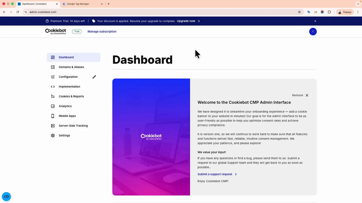Open Domains & Aliases in the sidebar
Image resolution: width=362 pixels, height=203 pixels.
(x=74, y=67)
